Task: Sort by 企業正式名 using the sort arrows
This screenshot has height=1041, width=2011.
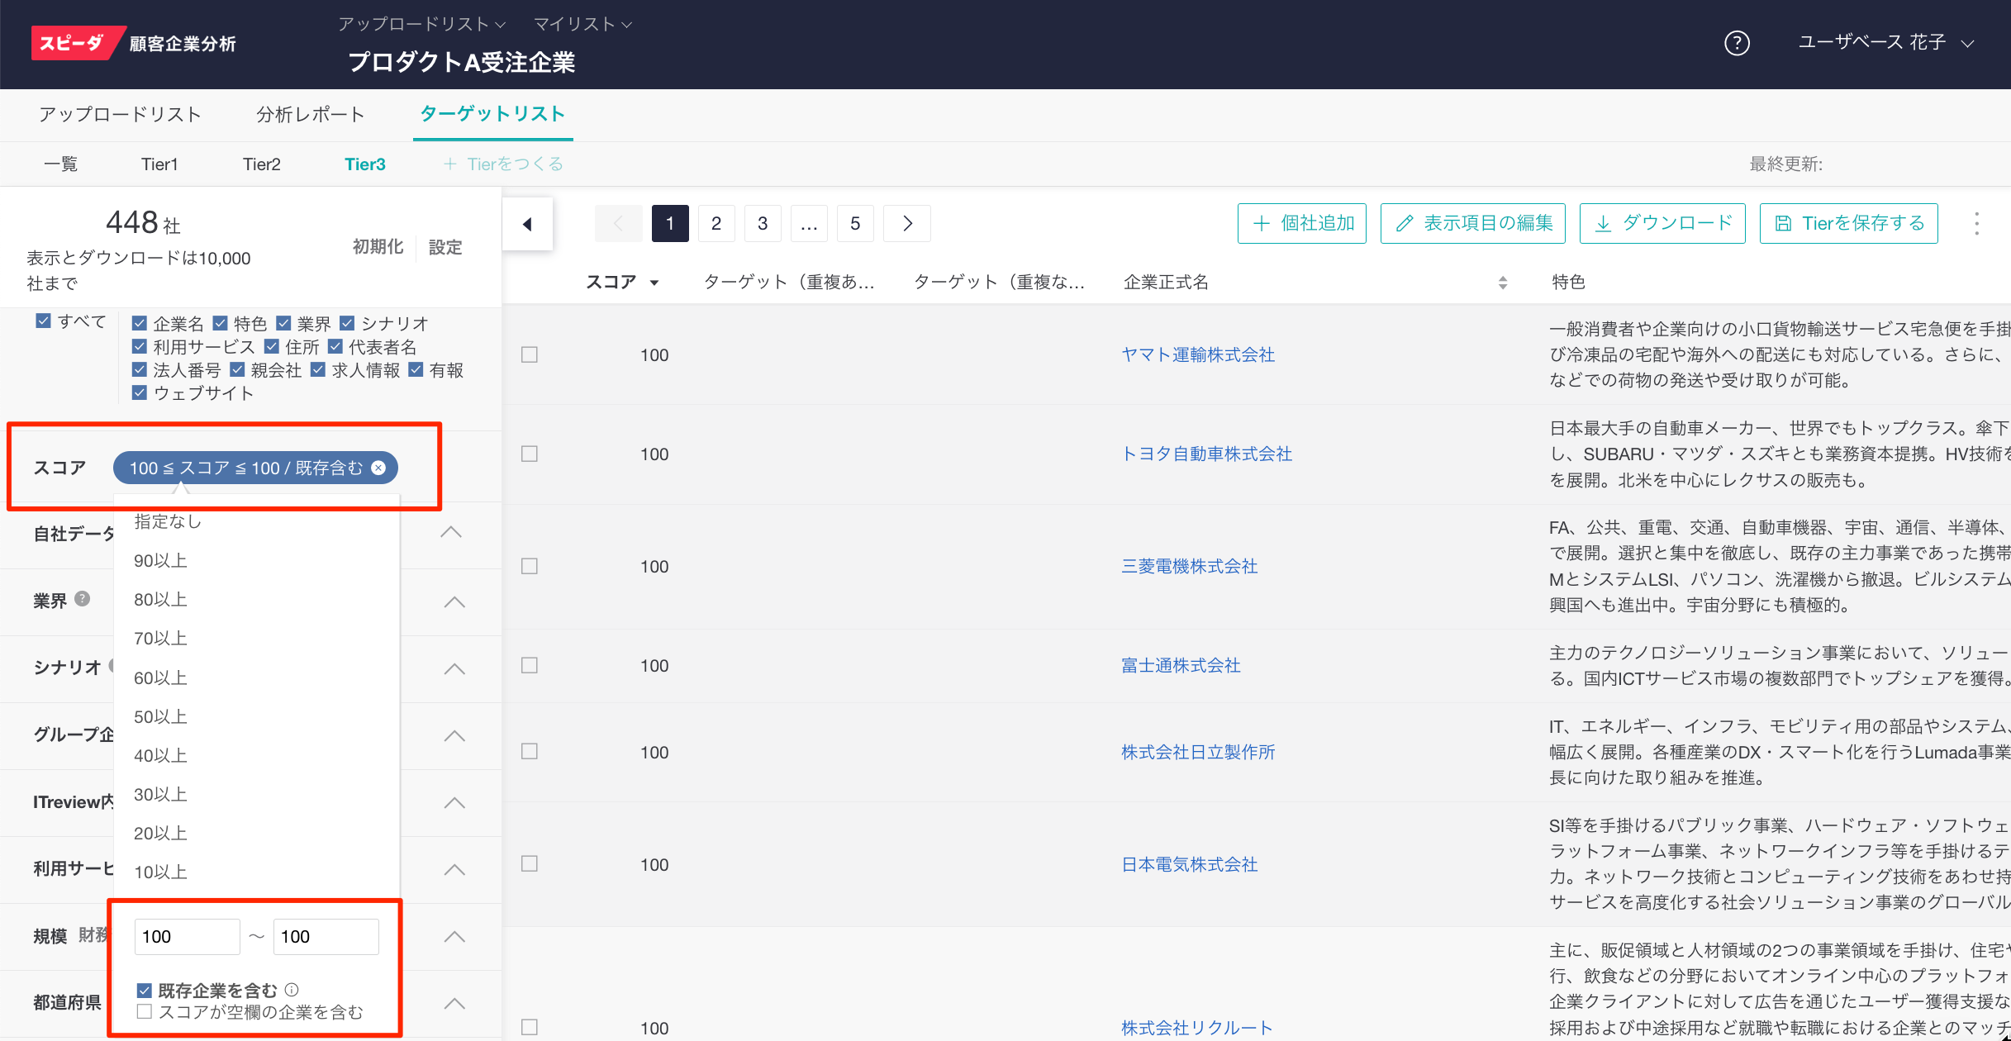Action: pyautogui.click(x=1502, y=283)
